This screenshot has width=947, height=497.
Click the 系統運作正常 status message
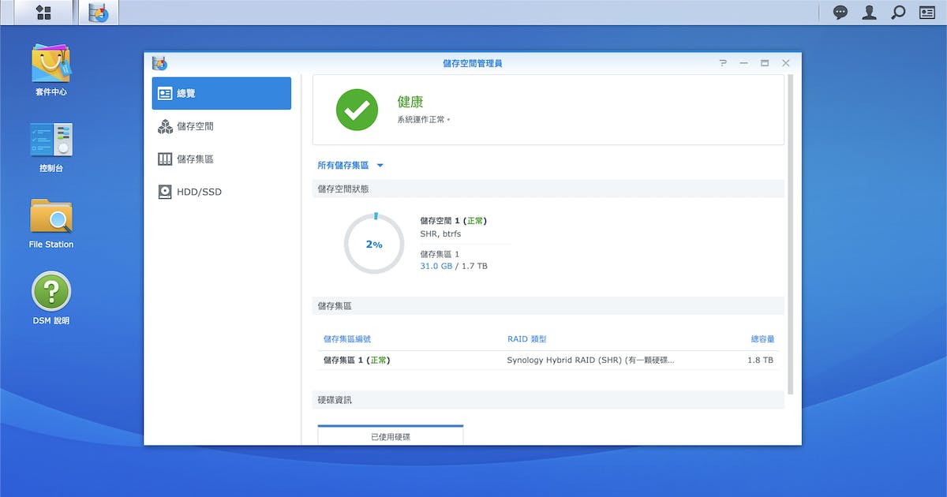click(424, 121)
